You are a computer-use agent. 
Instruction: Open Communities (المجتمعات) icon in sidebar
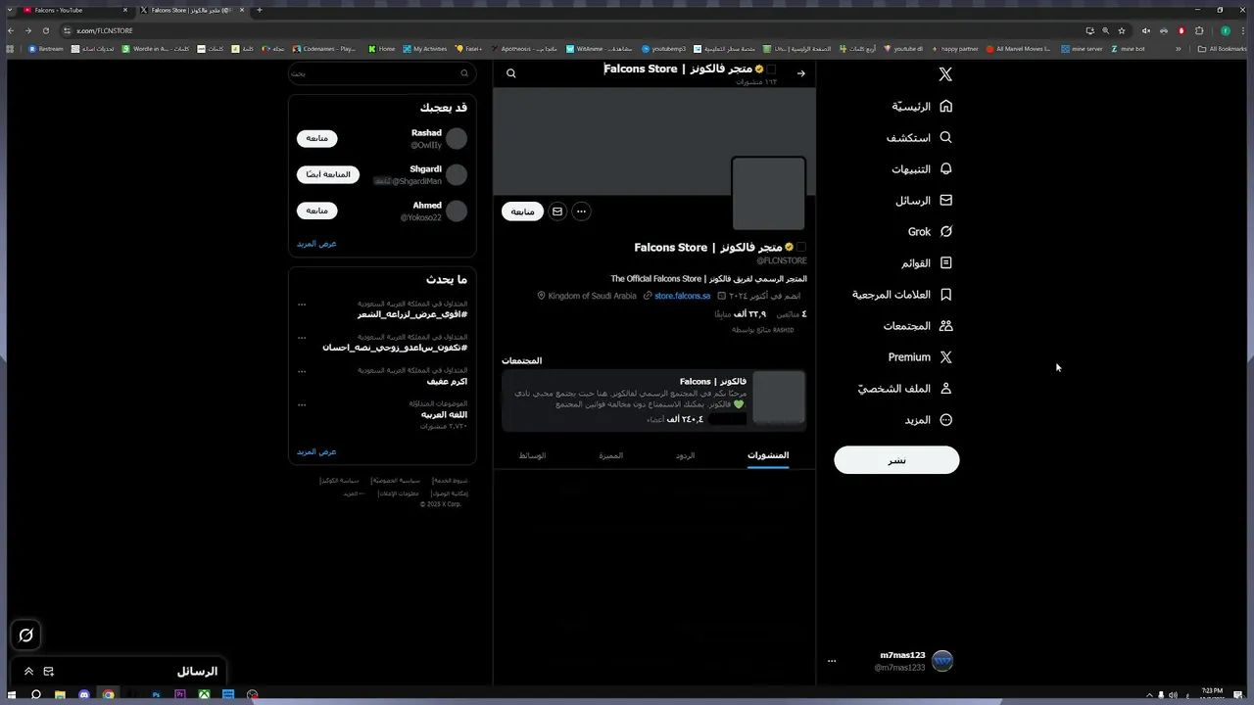[x=945, y=325]
